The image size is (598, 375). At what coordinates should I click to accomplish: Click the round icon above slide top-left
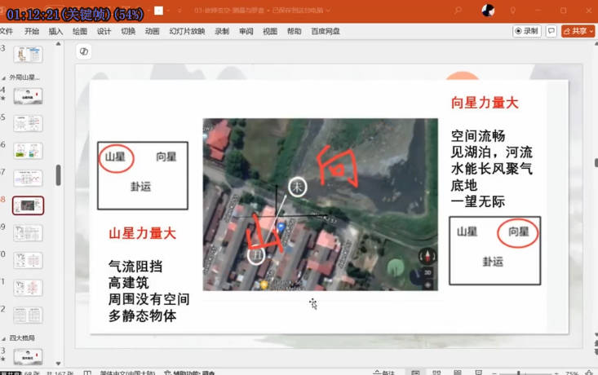tap(82, 51)
